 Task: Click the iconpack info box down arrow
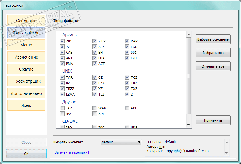click(x=227, y=153)
